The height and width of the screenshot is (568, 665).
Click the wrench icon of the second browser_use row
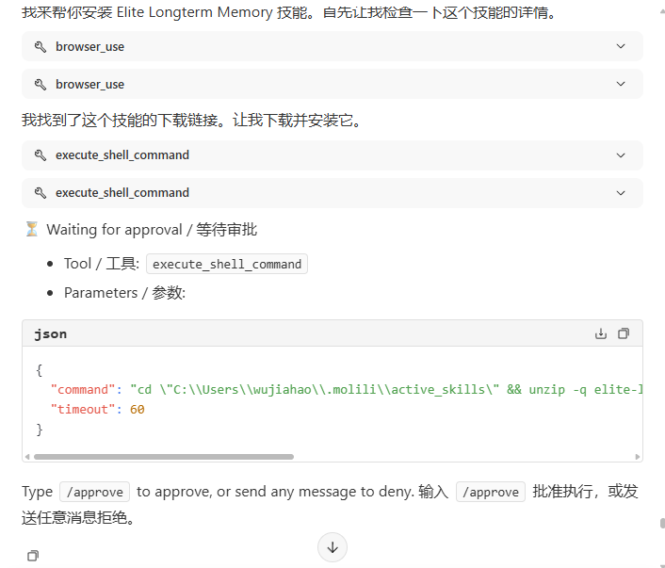[x=41, y=84]
